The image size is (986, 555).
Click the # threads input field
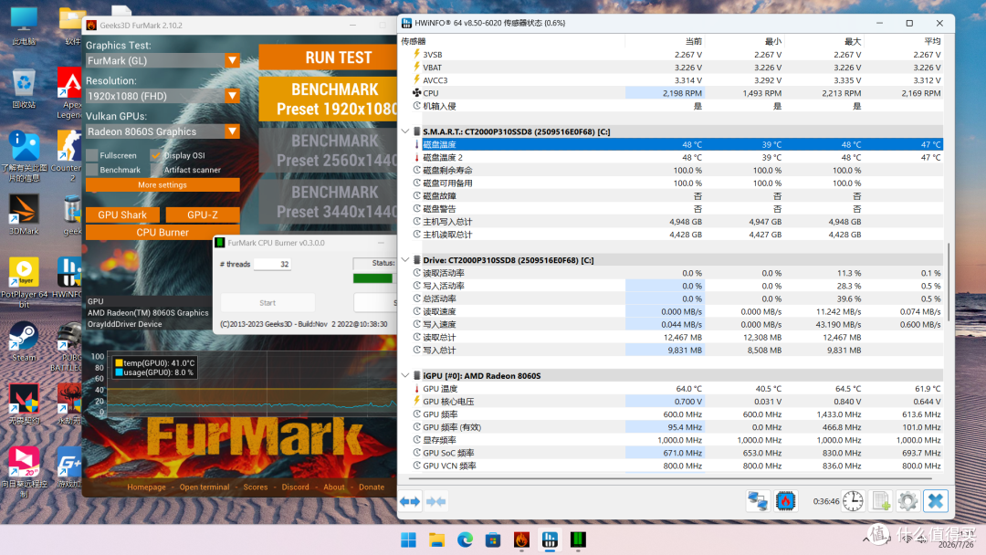[x=272, y=264]
